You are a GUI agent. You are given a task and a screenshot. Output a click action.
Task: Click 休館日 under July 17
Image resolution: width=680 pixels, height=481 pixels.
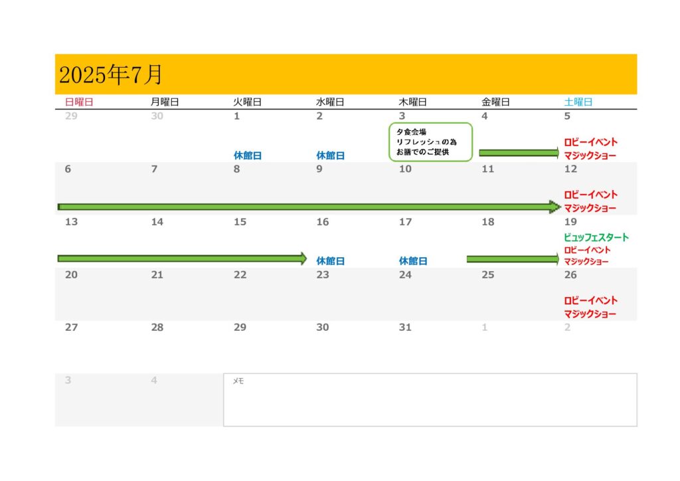click(413, 260)
